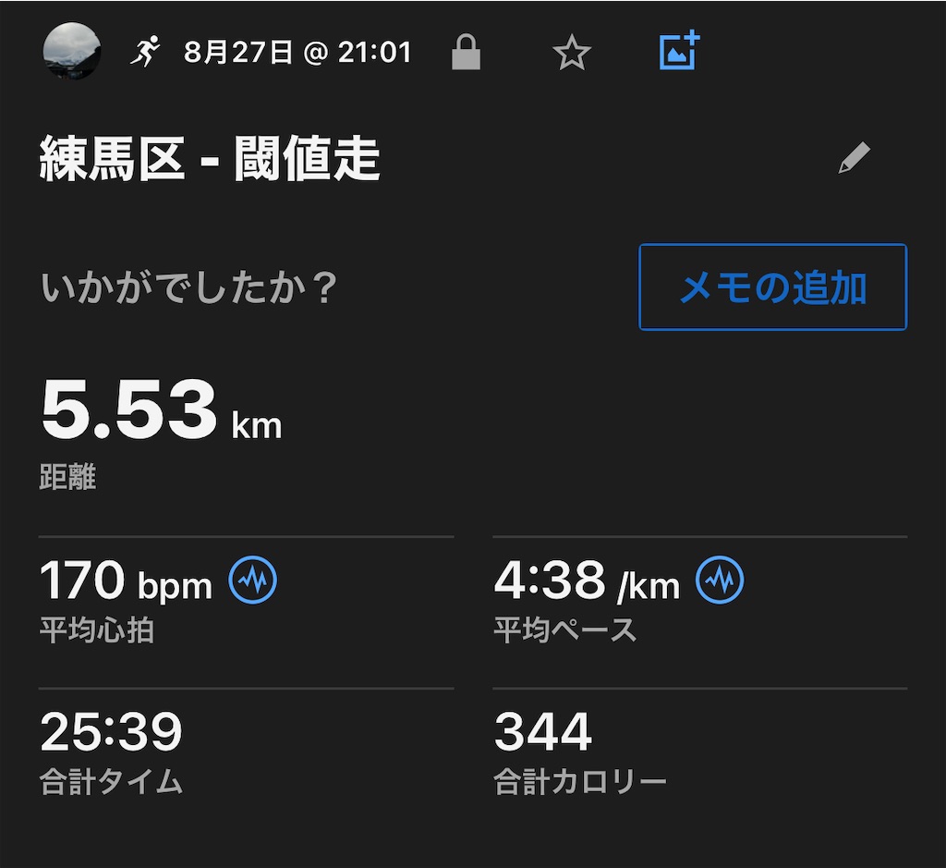Edit activity title with pencil icon
946x868 pixels.
[855, 158]
